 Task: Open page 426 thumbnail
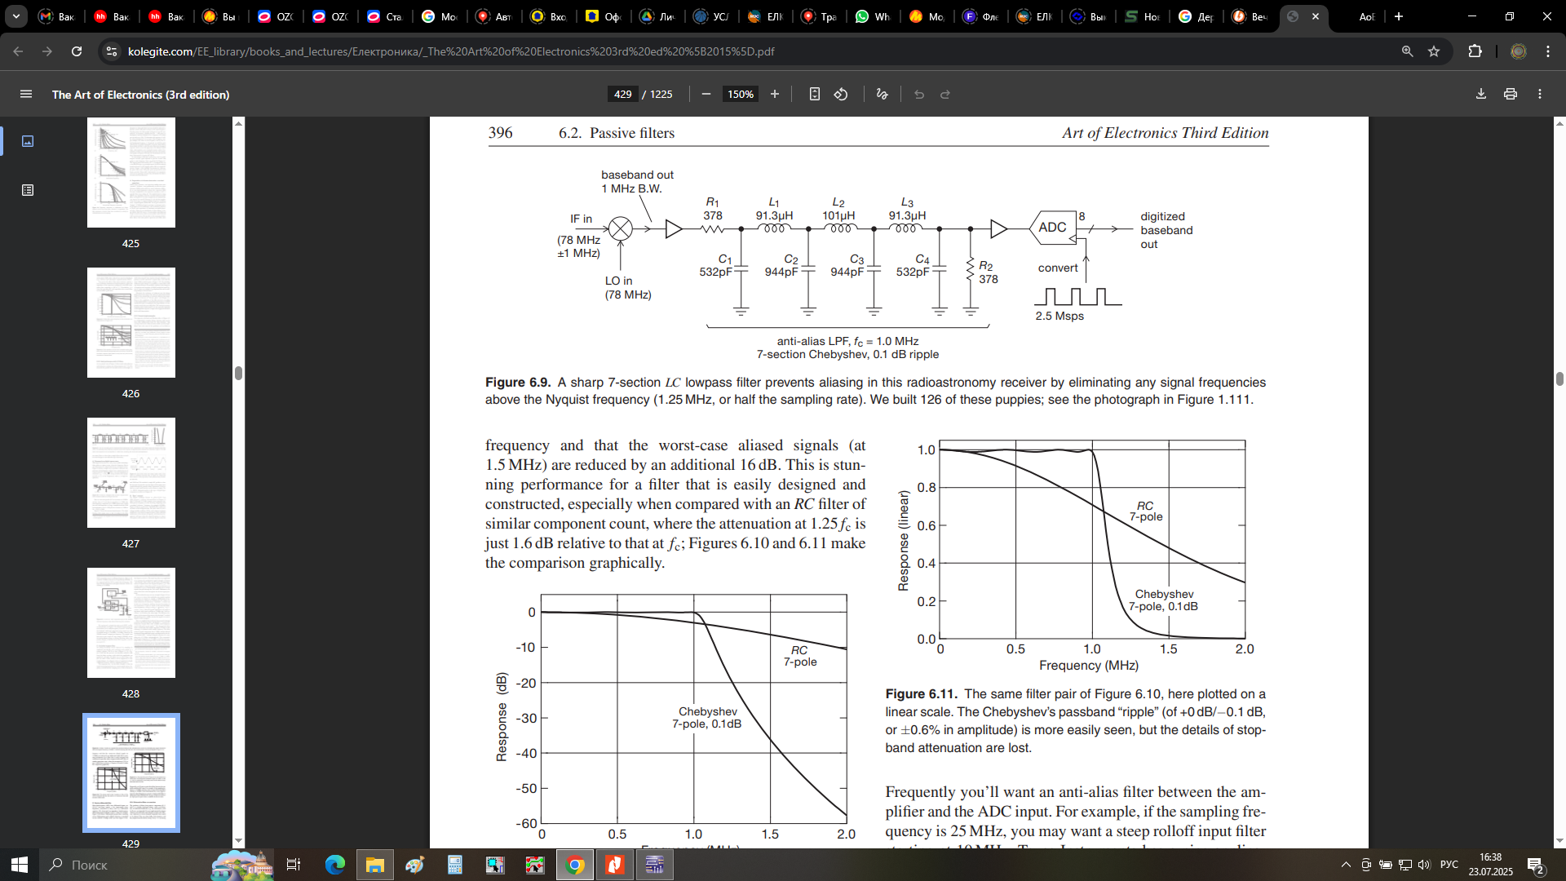[x=131, y=322]
